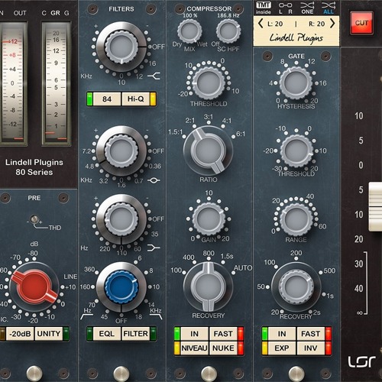The width and height of the screenshot is (382, 382).
Task: Click the Lindell Plugins TMT display
Action: [x=296, y=31]
